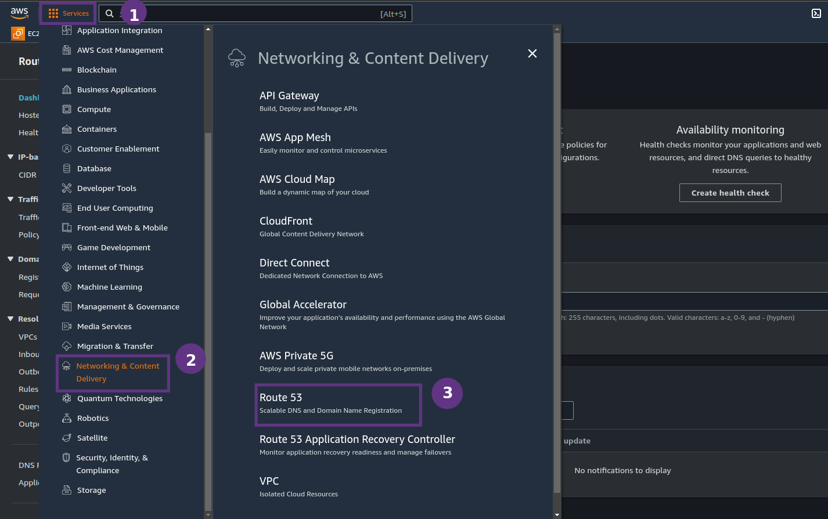The image size is (828, 519).
Task: Click the cloud icon beside Networking & Content Delivery heading
Action: point(237,57)
